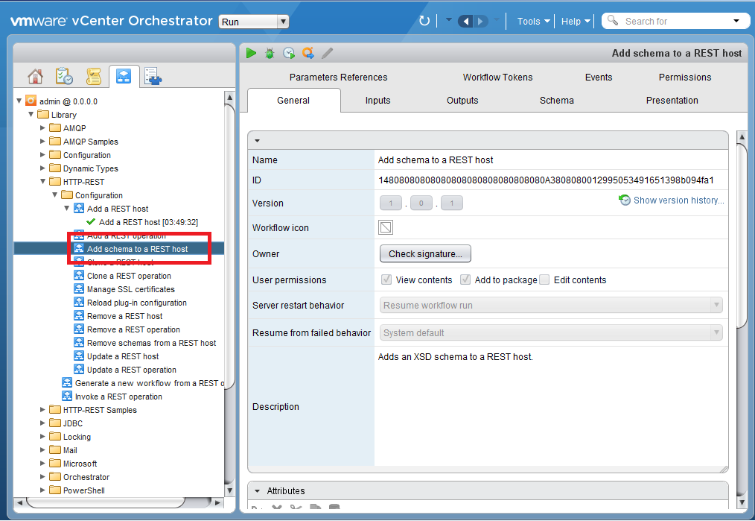Open the Home view icon
Image resolution: width=755 pixels, height=521 pixels.
[x=35, y=75]
